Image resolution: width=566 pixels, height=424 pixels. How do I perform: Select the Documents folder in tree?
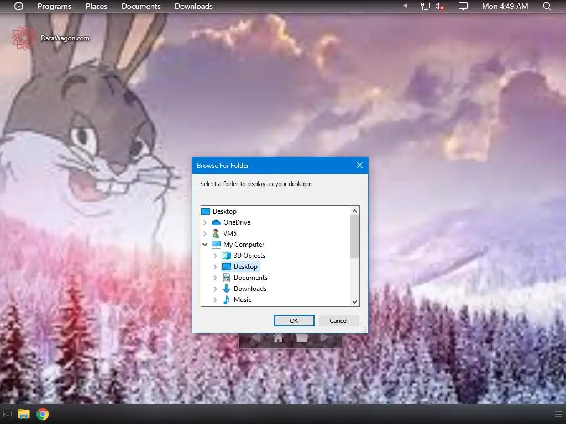pyautogui.click(x=250, y=278)
